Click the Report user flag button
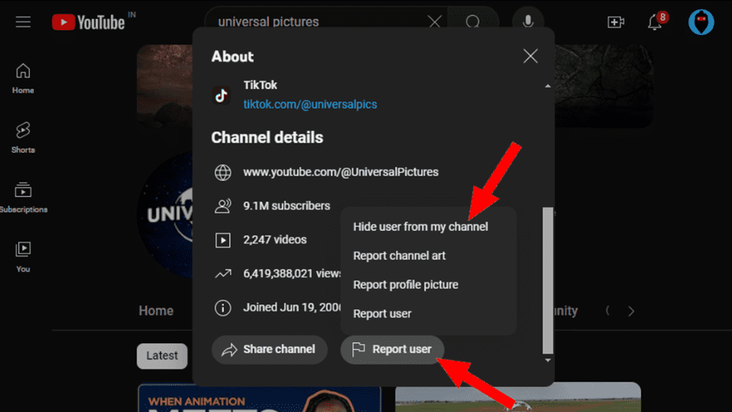 (393, 350)
